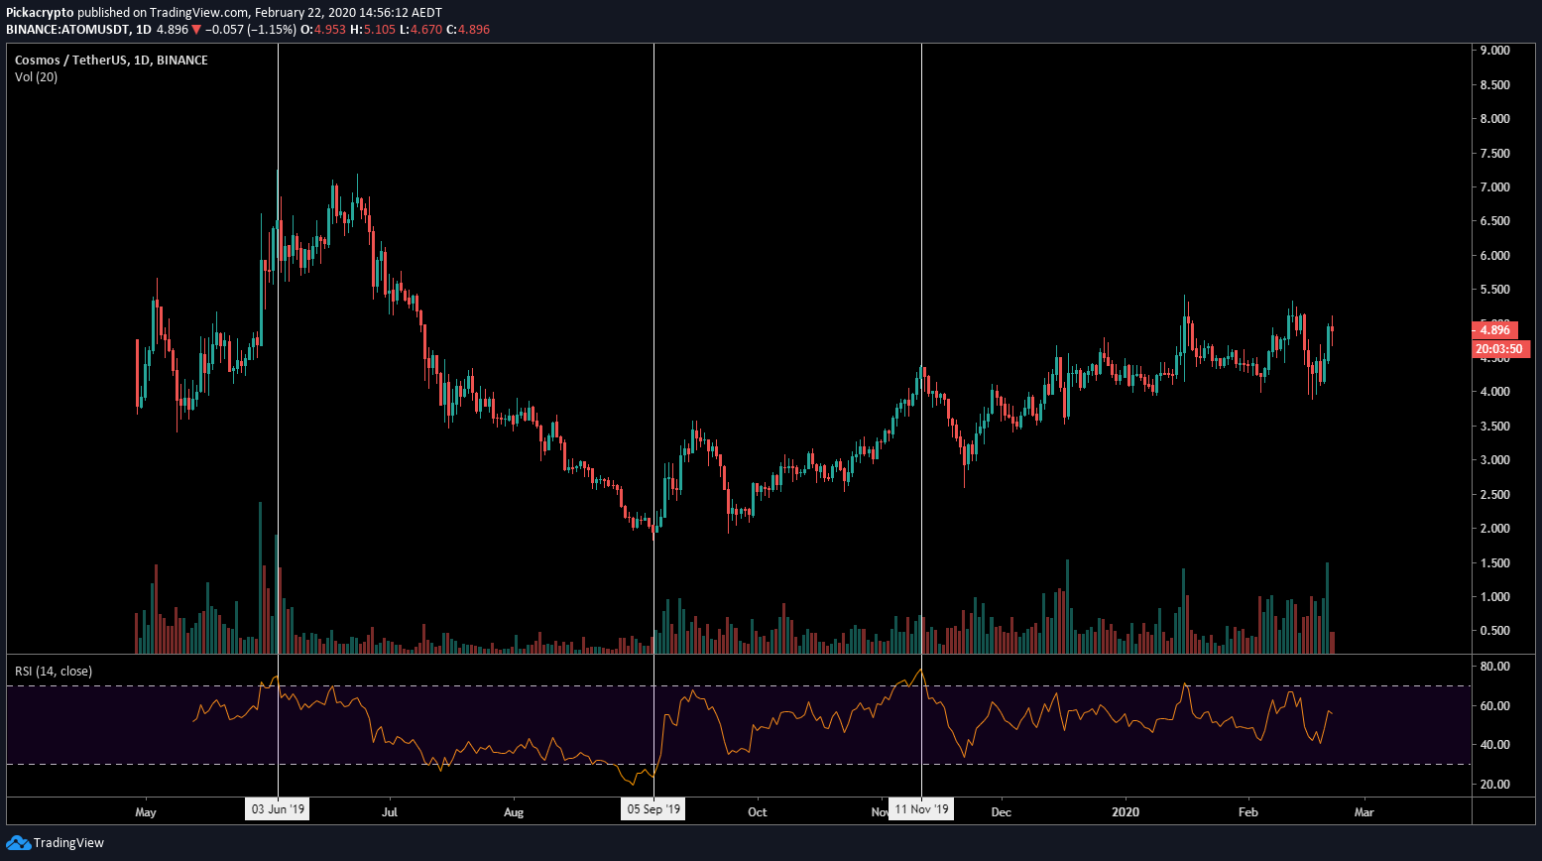1542x861 pixels.
Task: Click the TradingView cloud logo icon
Action: point(18,843)
